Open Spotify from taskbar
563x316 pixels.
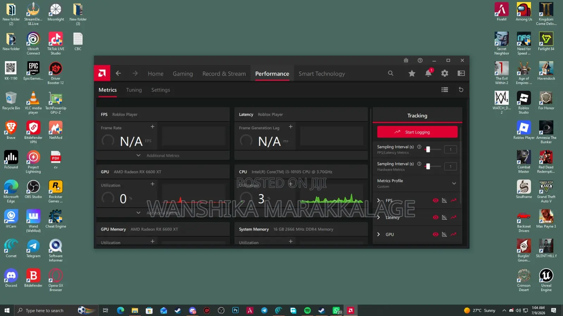(x=307, y=310)
